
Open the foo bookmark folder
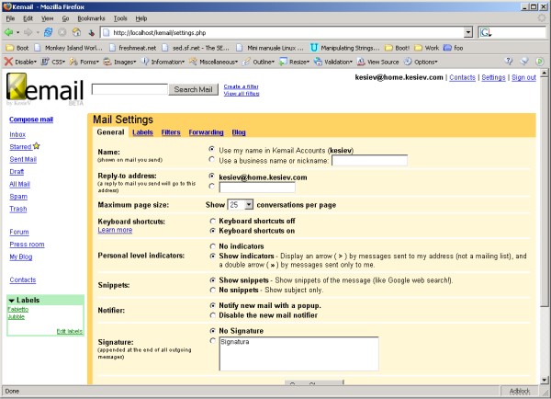tap(453, 48)
